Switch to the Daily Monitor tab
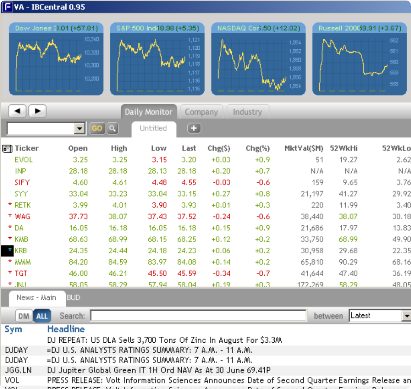Screen dimensions: 411x389 click(x=149, y=112)
